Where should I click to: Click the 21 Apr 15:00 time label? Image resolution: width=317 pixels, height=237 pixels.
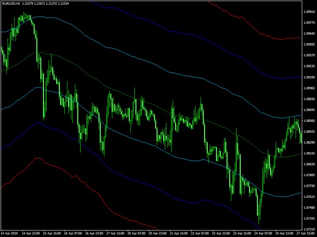tap(179, 233)
